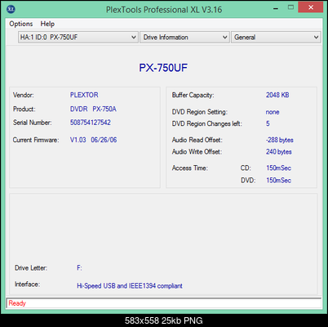The width and height of the screenshot is (328, 327).
Task: Select firmware value V1.03 06/26/06
Action: point(93,140)
